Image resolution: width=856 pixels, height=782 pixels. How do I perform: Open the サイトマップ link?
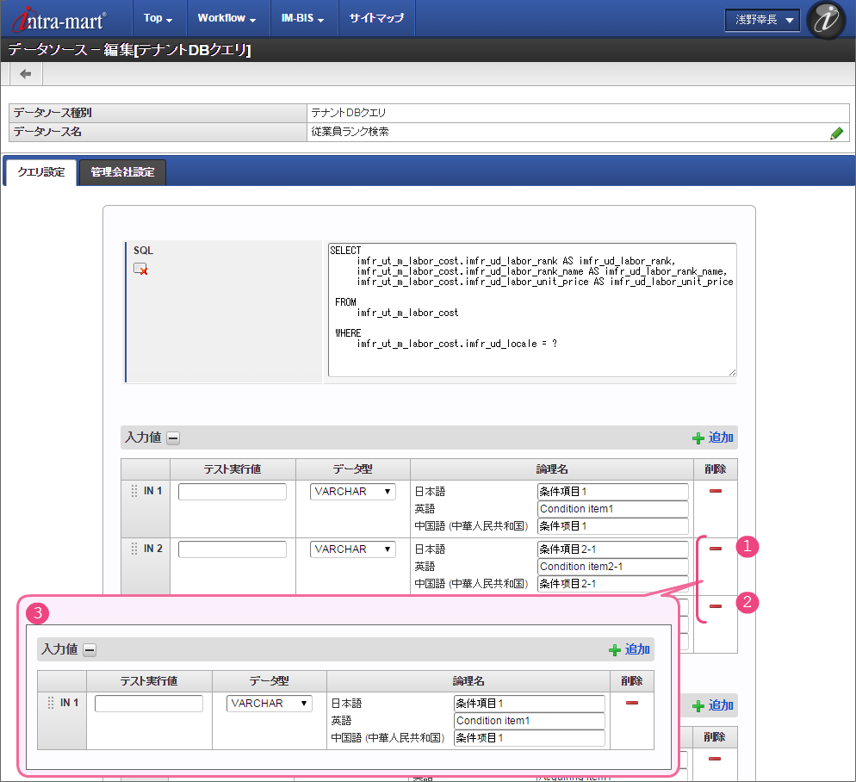pyautogui.click(x=376, y=18)
